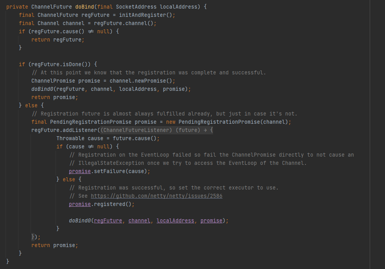Open the GitHub netty issues 2586 link
Viewport: 385px width, 269px height.
(x=156, y=196)
